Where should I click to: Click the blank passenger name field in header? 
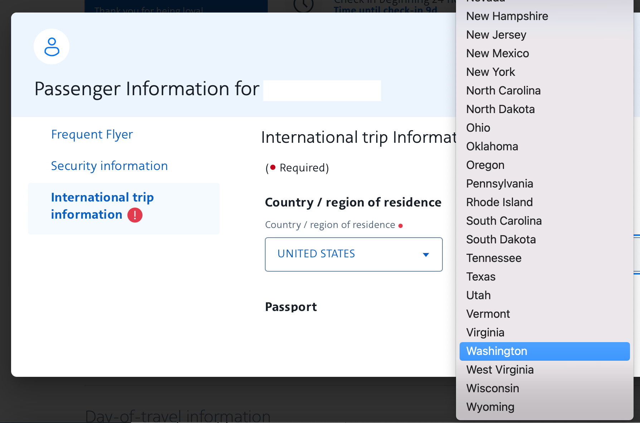(x=322, y=91)
